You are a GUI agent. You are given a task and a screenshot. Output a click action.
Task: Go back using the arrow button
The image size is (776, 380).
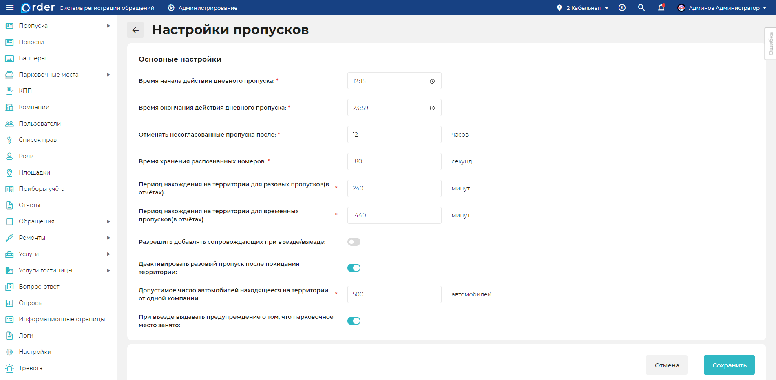(135, 30)
